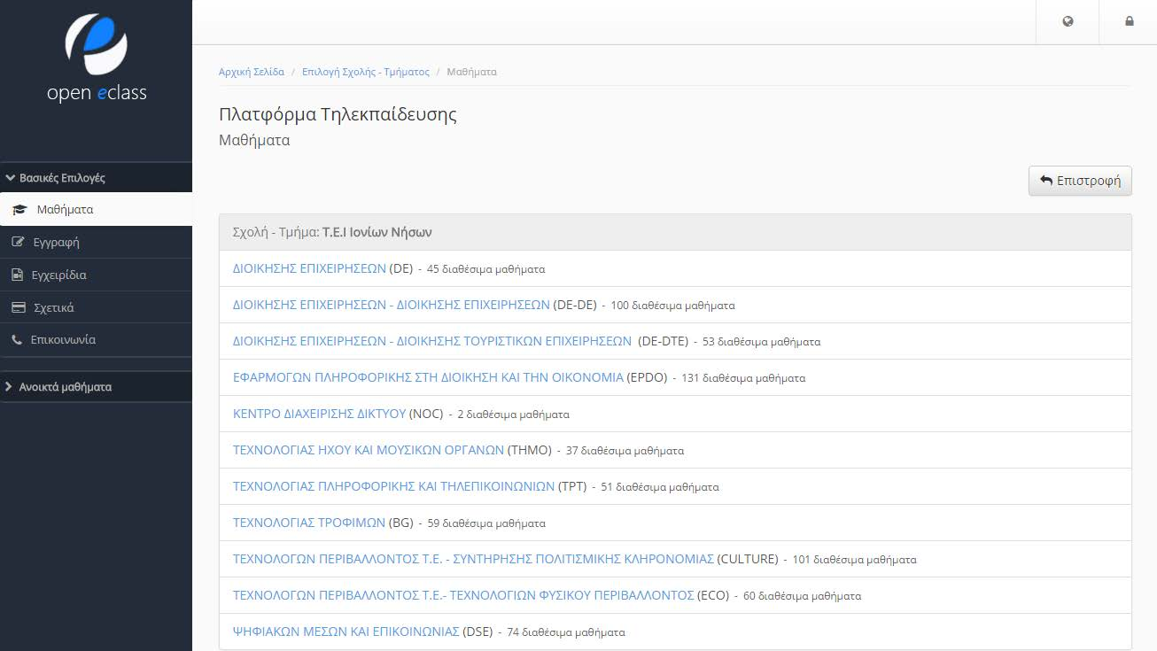Open Σχετικά in the sidebar menu
The width and height of the screenshot is (1157, 651).
96,307
